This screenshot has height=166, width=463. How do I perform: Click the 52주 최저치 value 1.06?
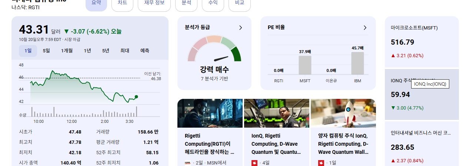pyautogui.click(x=154, y=163)
